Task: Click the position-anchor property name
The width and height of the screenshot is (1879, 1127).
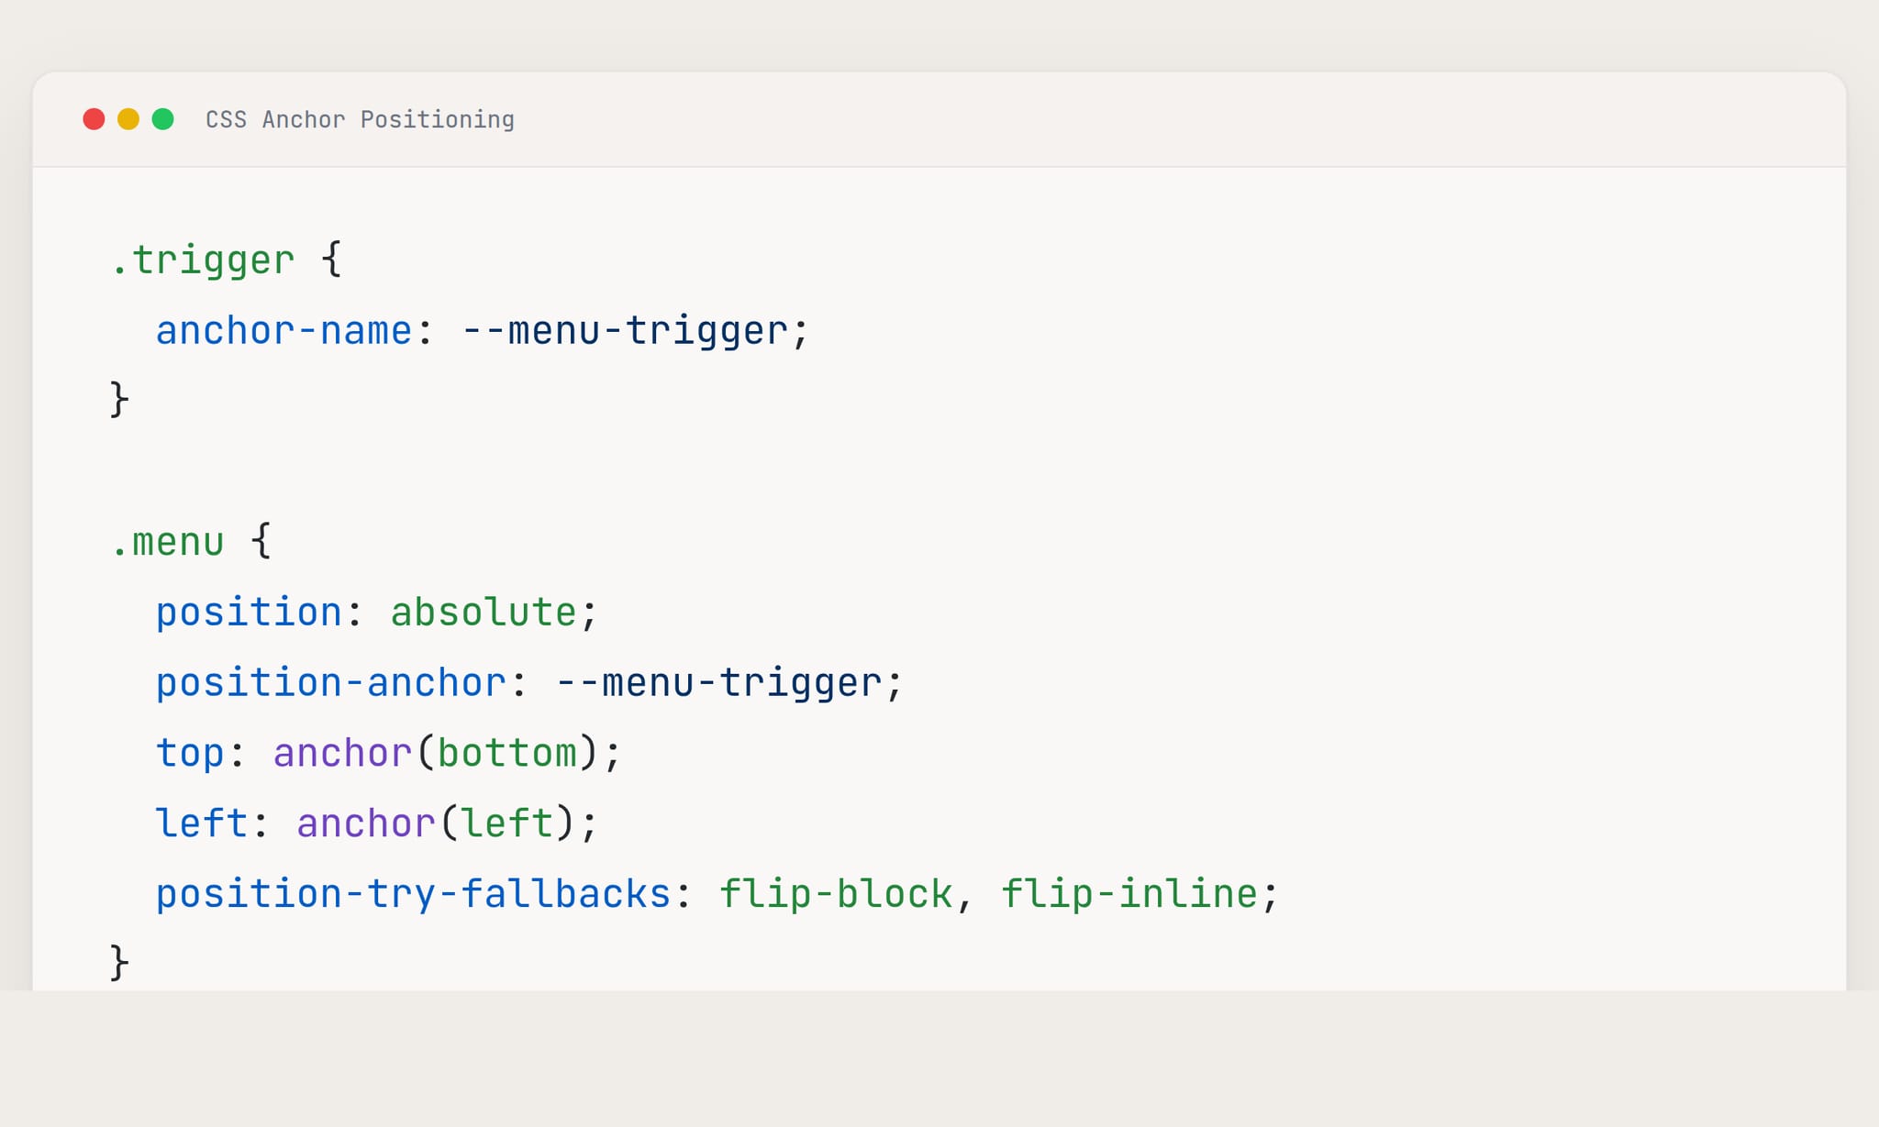Action: [x=330, y=683]
